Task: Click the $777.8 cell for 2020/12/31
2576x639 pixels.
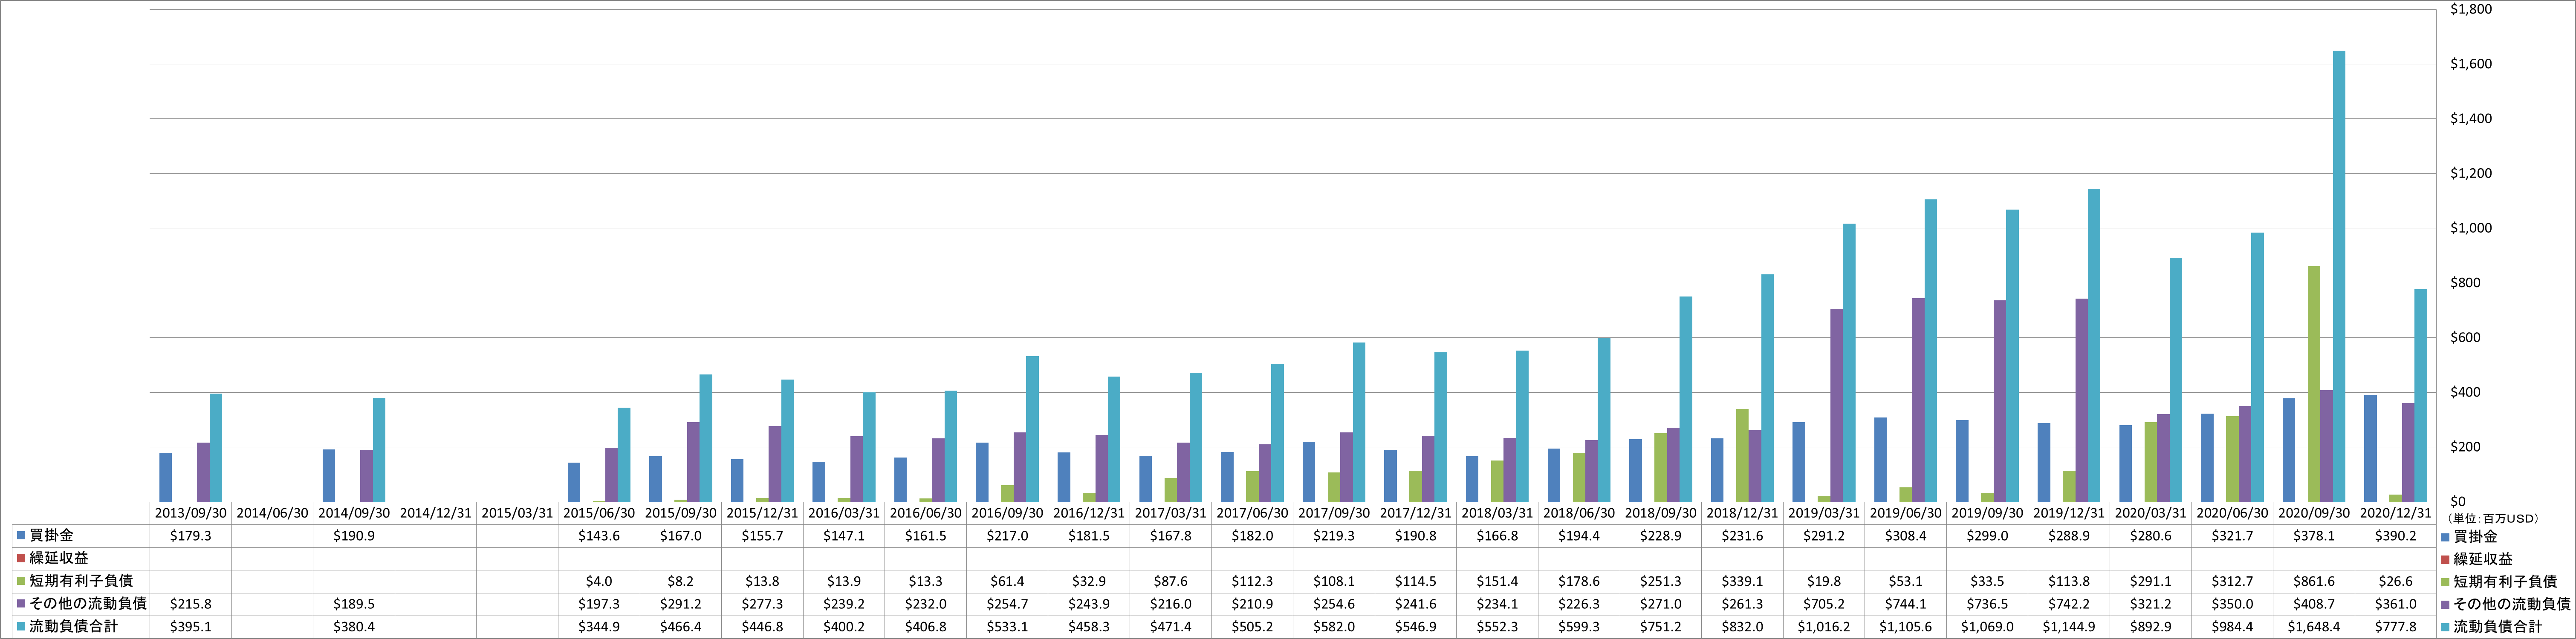Action: point(2396,627)
